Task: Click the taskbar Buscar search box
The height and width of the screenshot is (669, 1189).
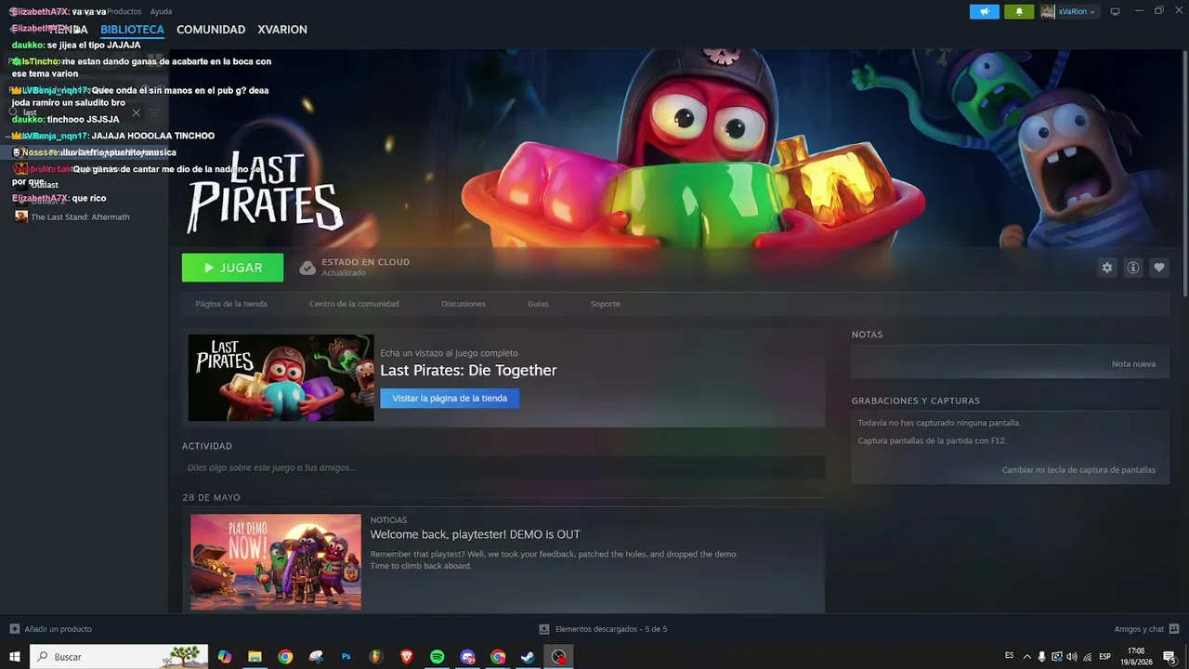Action: tap(119, 657)
